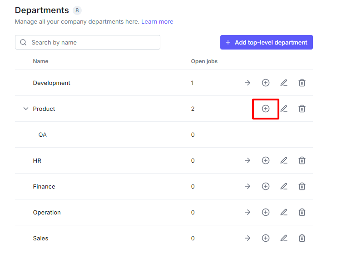Delete the Development department

pyautogui.click(x=302, y=83)
